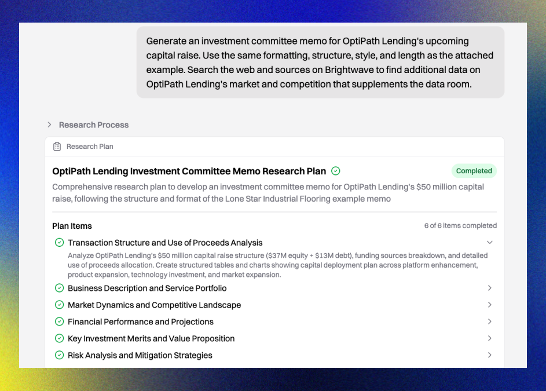This screenshot has width=546, height=391.
Task: Open 'Market Dynamics and Competitive Landscape' row
Action: coord(274,305)
